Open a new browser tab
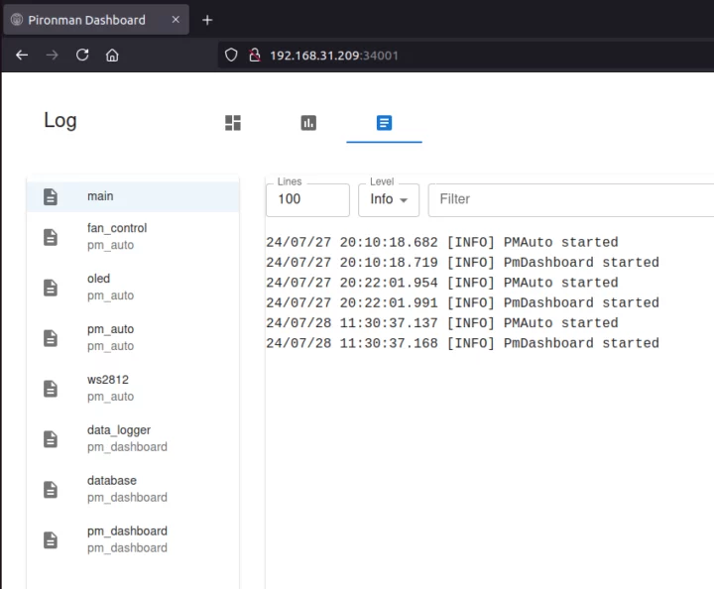 207,20
